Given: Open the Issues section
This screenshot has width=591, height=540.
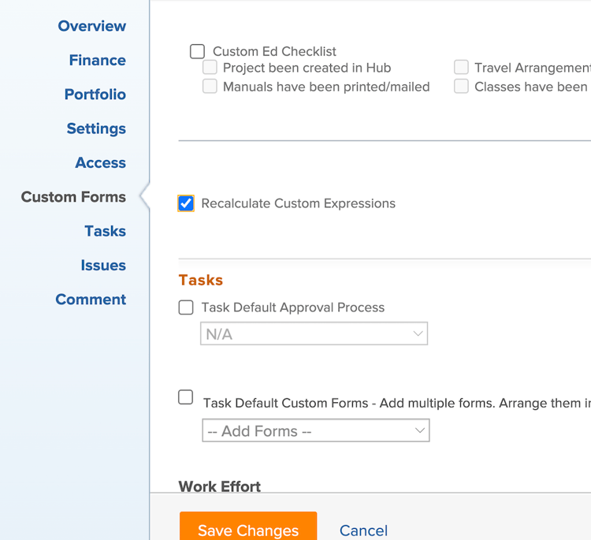Looking at the screenshot, I should point(102,265).
